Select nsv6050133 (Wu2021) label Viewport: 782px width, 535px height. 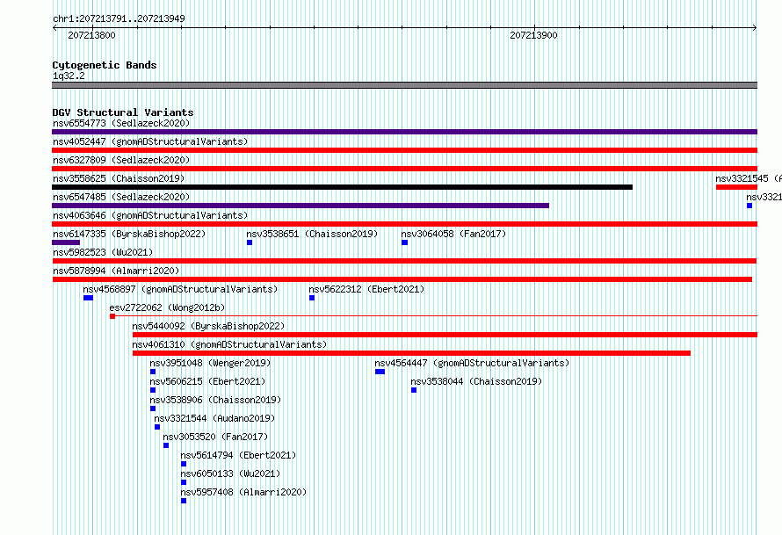230,474
